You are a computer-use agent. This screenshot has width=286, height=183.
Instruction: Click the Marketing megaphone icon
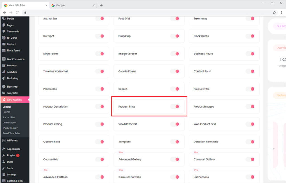[x=4, y=79]
